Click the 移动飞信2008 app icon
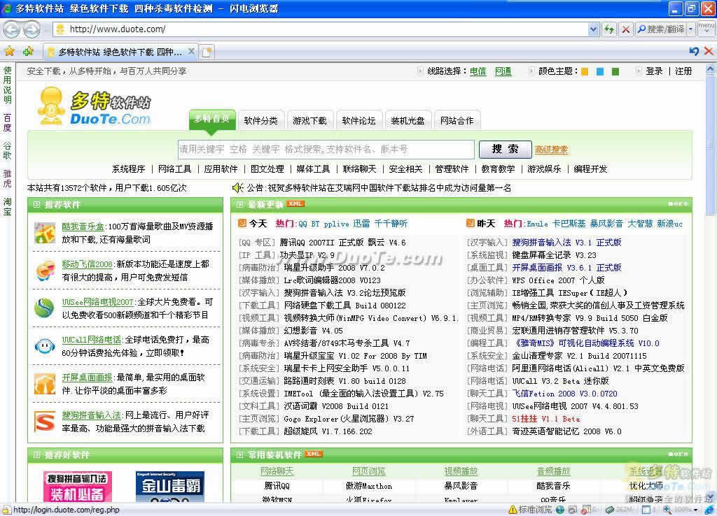Screen dimensions: 717x516 (x=45, y=271)
